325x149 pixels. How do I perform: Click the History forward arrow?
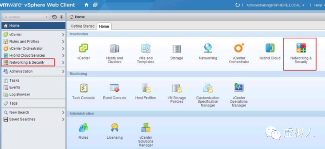coord(47,17)
